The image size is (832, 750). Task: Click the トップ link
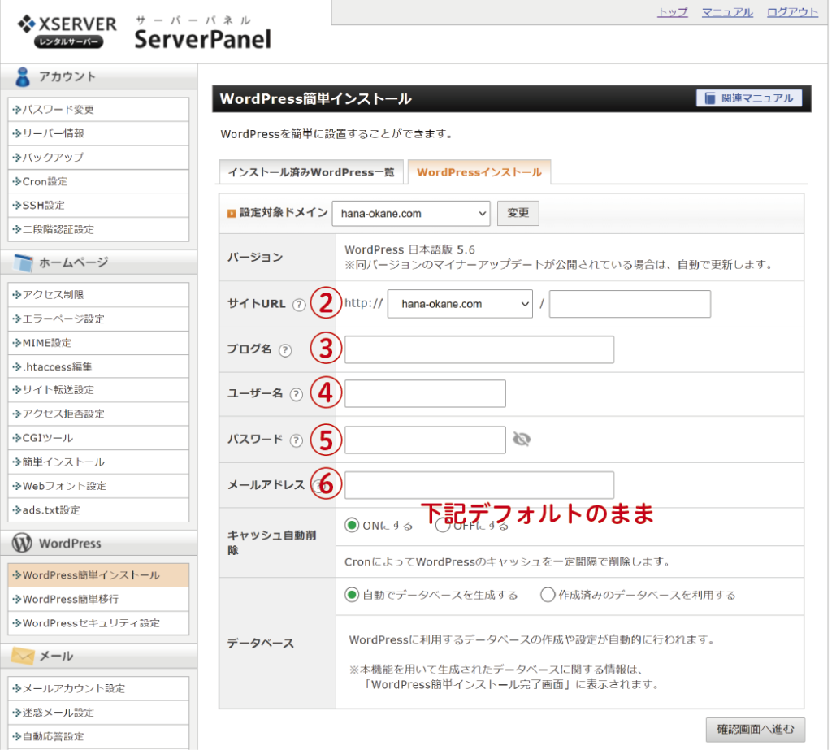click(x=672, y=12)
